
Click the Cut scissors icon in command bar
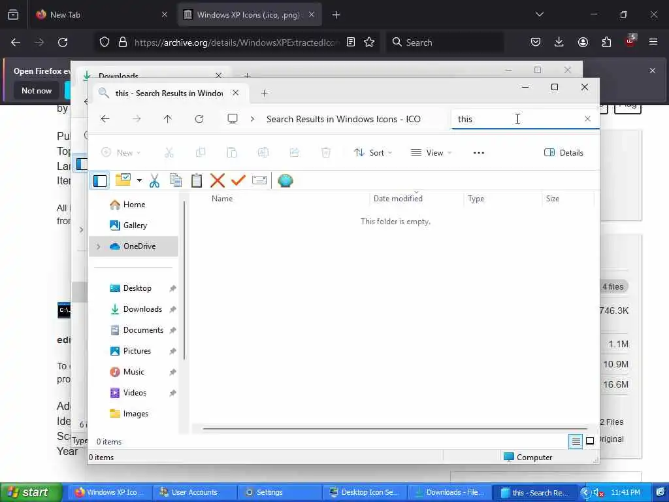pos(169,152)
